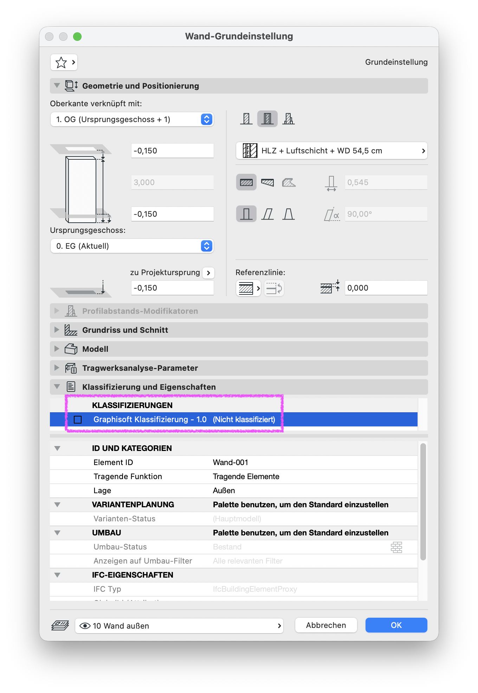The image size is (478, 693).
Task: Click the top offset field above the 3,000 height
Action: click(x=173, y=151)
